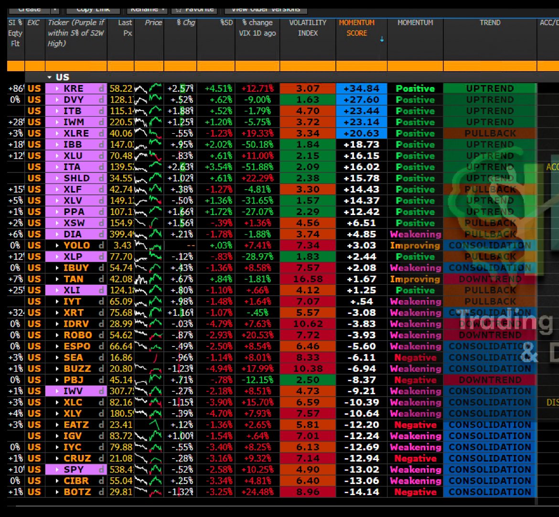Image resolution: width=559 pixels, height=517 pixels.
Task: Click the PULLBACK trend cell for XLRE
Action: point(490,133)
